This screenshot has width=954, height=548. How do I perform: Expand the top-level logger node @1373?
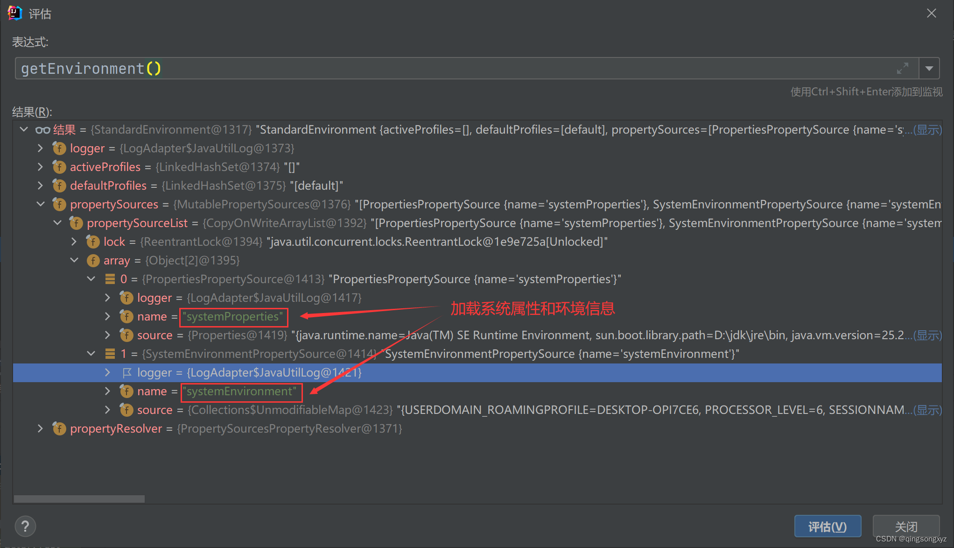click(41, 148)
